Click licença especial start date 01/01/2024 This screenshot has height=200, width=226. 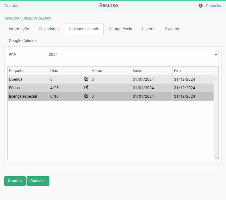[143, 96]
